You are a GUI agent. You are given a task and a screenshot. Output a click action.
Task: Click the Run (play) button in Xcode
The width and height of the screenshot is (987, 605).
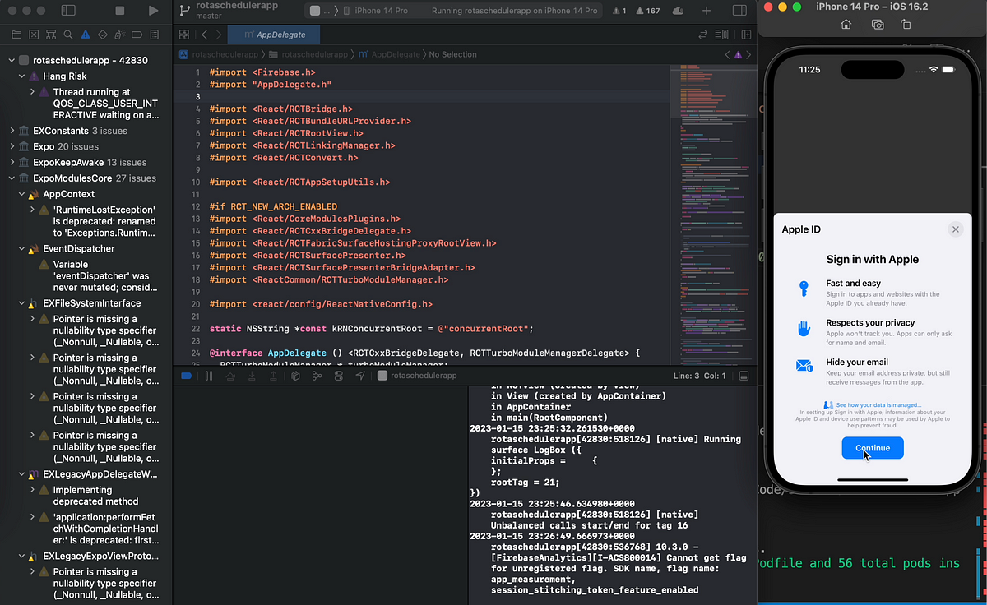(x=153, y=11)
